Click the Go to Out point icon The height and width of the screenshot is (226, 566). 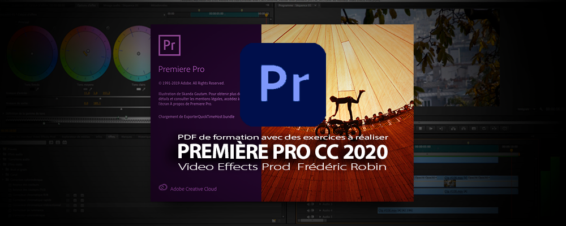(441, 129)
